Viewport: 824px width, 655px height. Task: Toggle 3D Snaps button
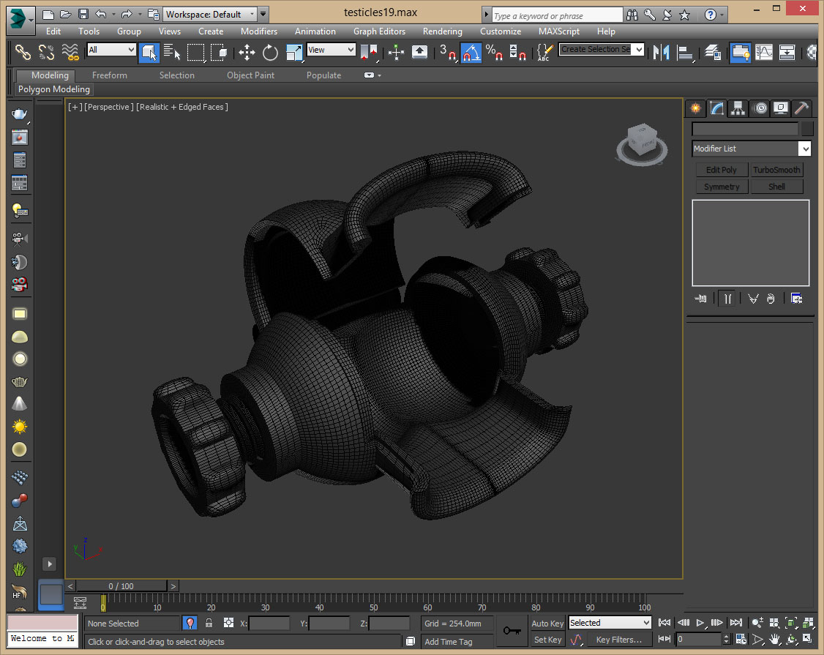point(448,52)
